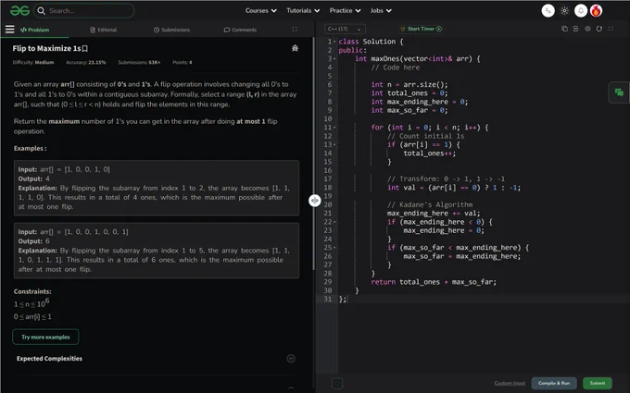Click the 'Points: 4' text
Screen dimensions: 630x393
(x=182, y=62)
